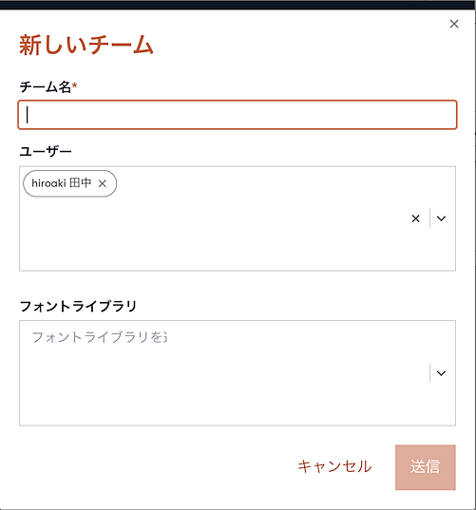Submit the form with the 送信 button
Viewport: 476px width, 510px height.
pos(426,467)
